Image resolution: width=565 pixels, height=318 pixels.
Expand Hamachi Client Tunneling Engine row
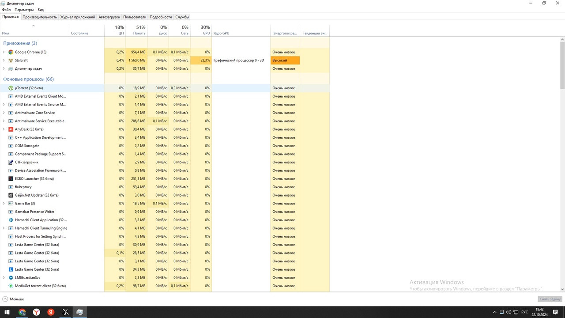point(4,228)
